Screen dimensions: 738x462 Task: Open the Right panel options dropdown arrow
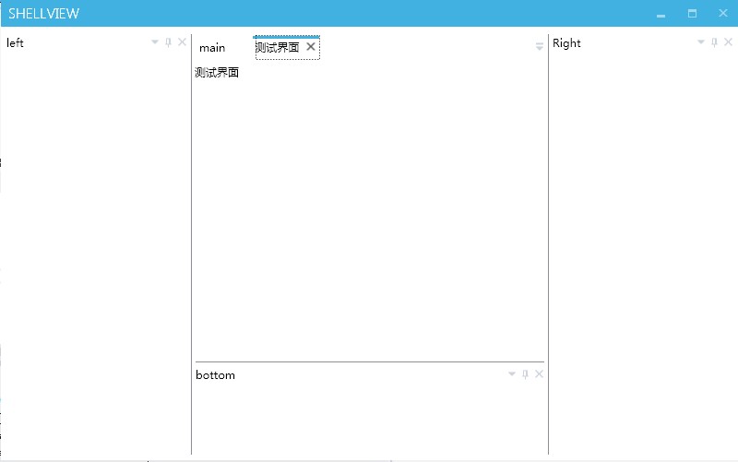[x=701, y=41]
